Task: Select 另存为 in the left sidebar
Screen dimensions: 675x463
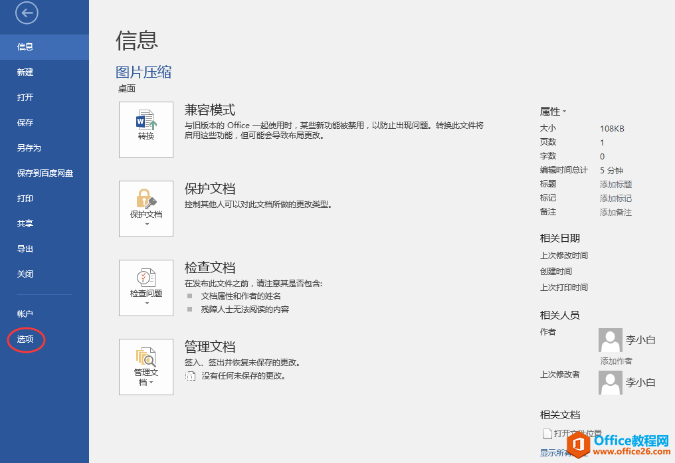Action: [29, 148]
